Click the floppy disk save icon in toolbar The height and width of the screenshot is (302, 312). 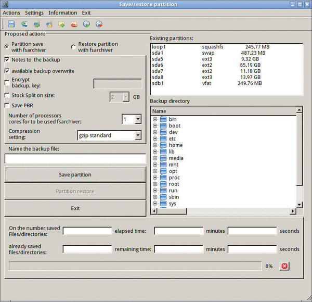pyautogui.click(x=11, y=24)
